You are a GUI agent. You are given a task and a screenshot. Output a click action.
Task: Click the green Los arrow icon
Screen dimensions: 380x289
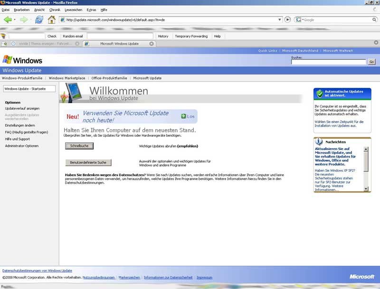[183, 116]
